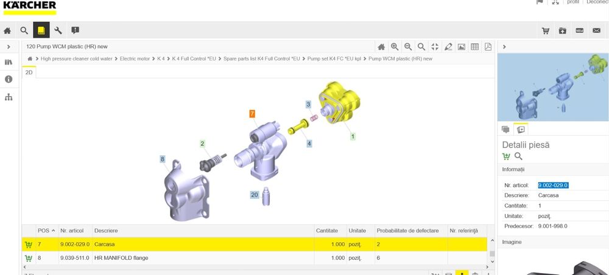Go to the home icon in main toolbar
609x275 pixels.
click(x=7, y=30)
